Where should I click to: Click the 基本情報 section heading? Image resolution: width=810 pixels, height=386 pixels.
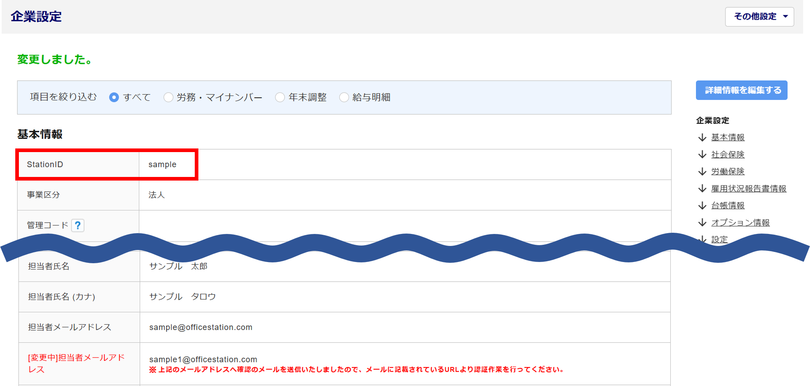pyautogui.click(x=40, y=134)
